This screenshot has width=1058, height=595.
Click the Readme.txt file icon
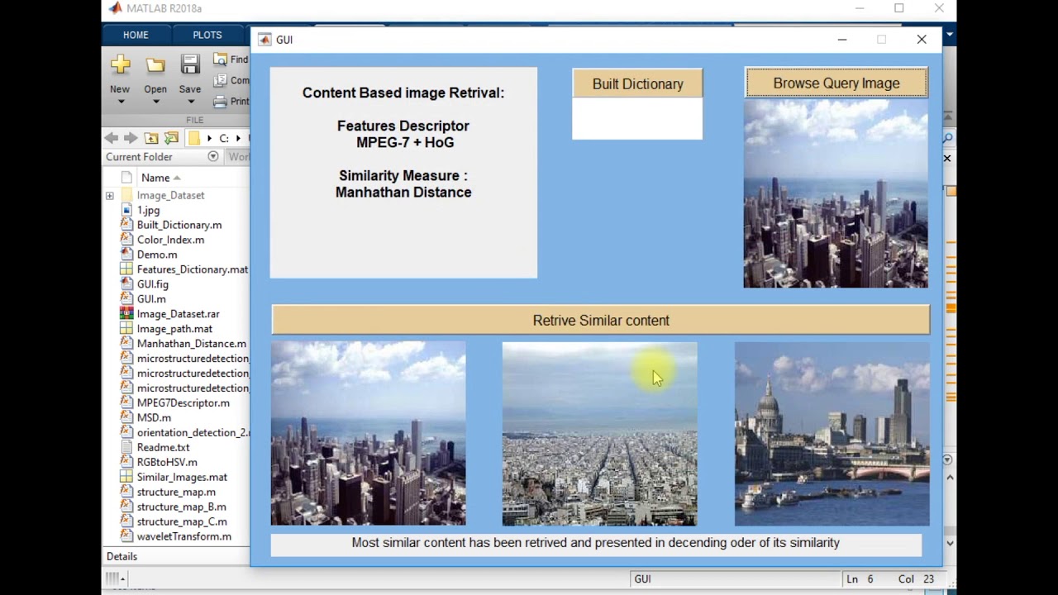(x=126, y=447)
